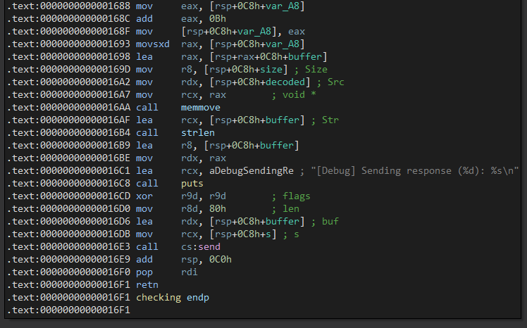Image resolution: width=527 pixels, height=328 pixels.
Task: Click the 'checking endp' label
Action: click(173, 298)
